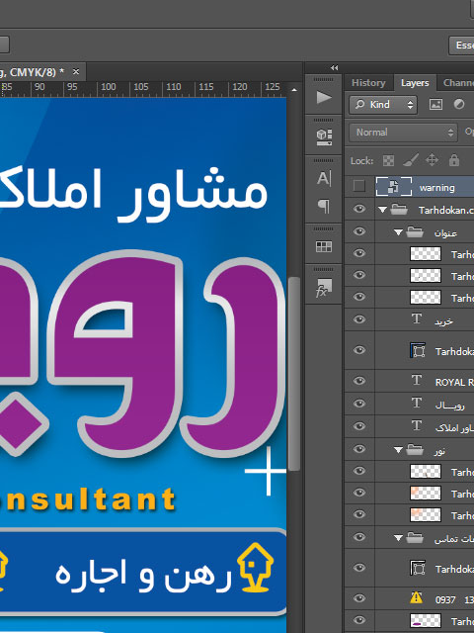Click the purple-marked layer thumbnail below 0937

click(426, 620)
